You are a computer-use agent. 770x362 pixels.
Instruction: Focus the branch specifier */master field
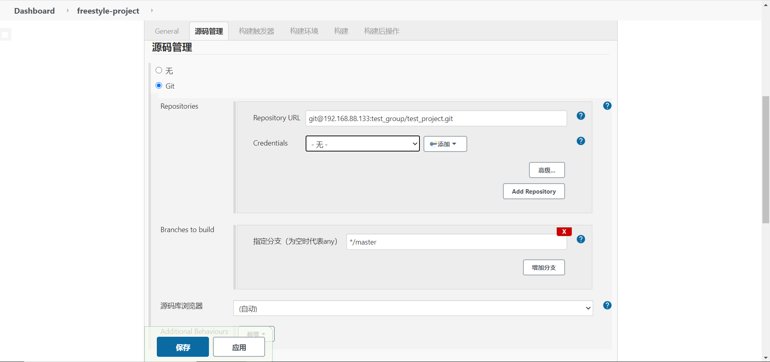[457, 242]
